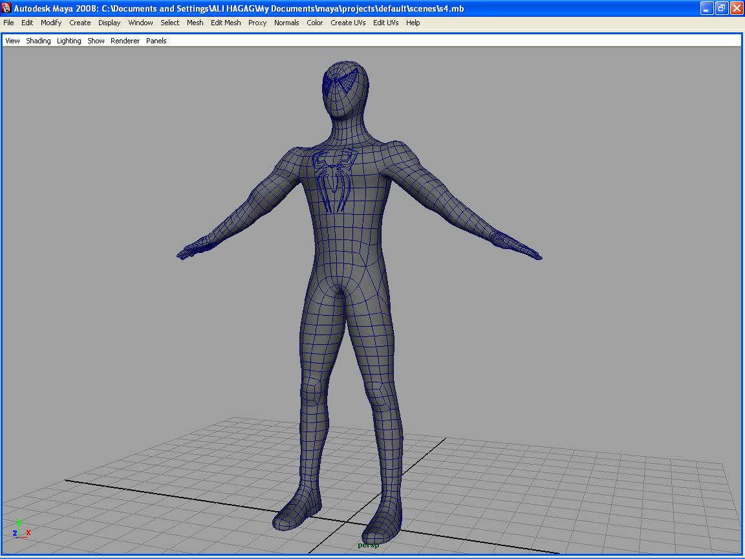The width and height of the screenshot is (745, 559).
Task: Open the viewport Lighting menu
Action: tap(69, 41)
